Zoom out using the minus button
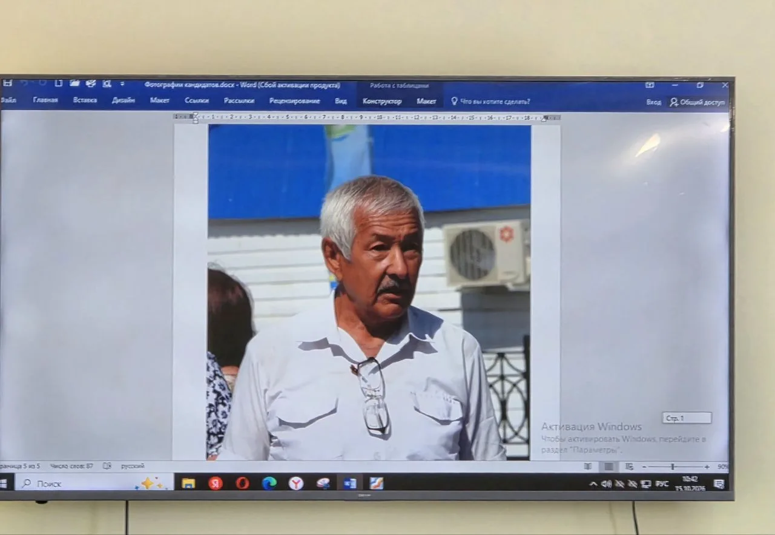This screenshot has width=775, height=535. point(644,467)
